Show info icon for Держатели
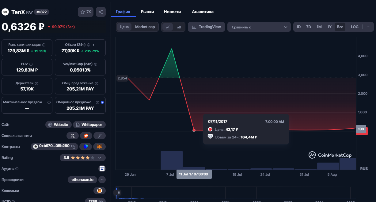This screenshot has width=376, height=202. (36, 83)
